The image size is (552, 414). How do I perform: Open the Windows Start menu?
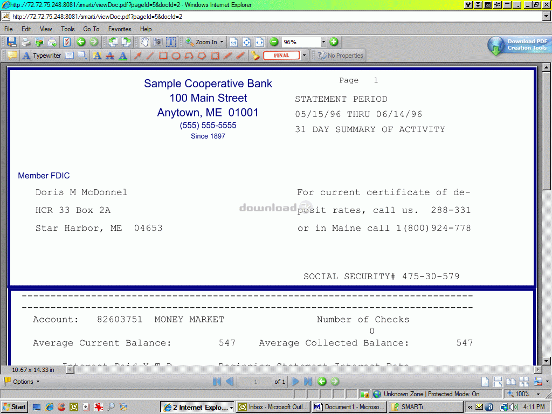[x=15, y=407]
